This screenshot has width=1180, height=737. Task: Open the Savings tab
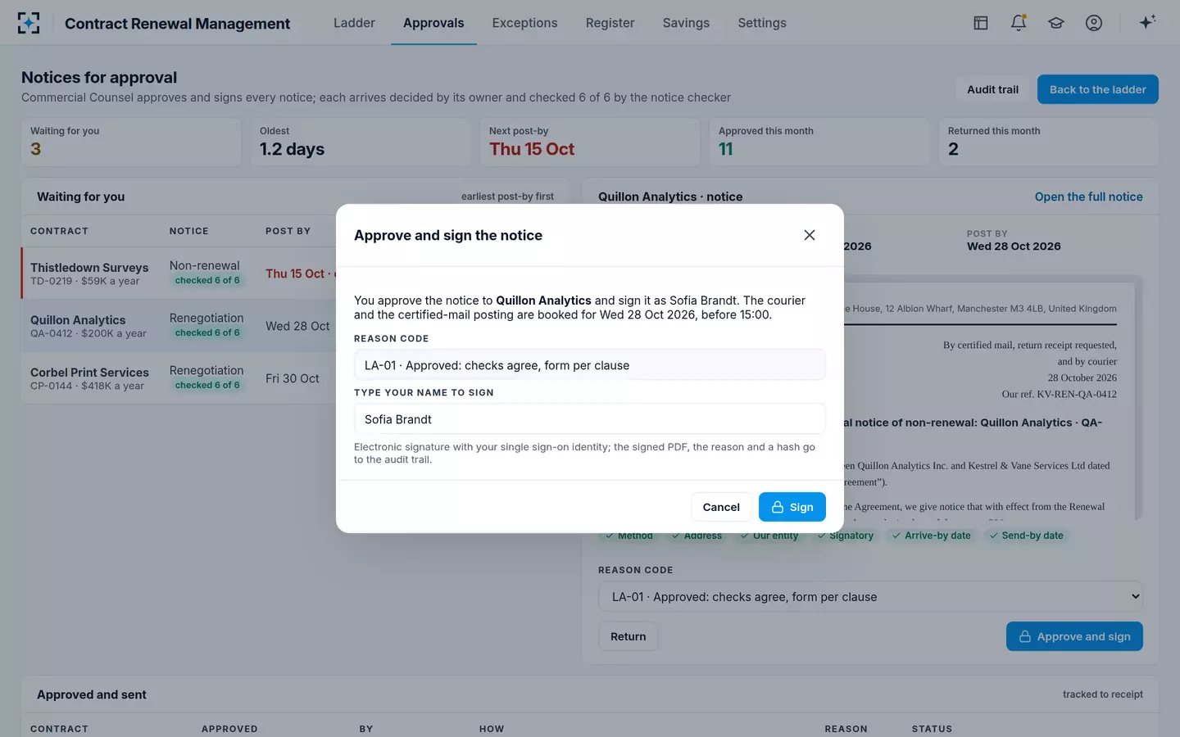(686, 23)
